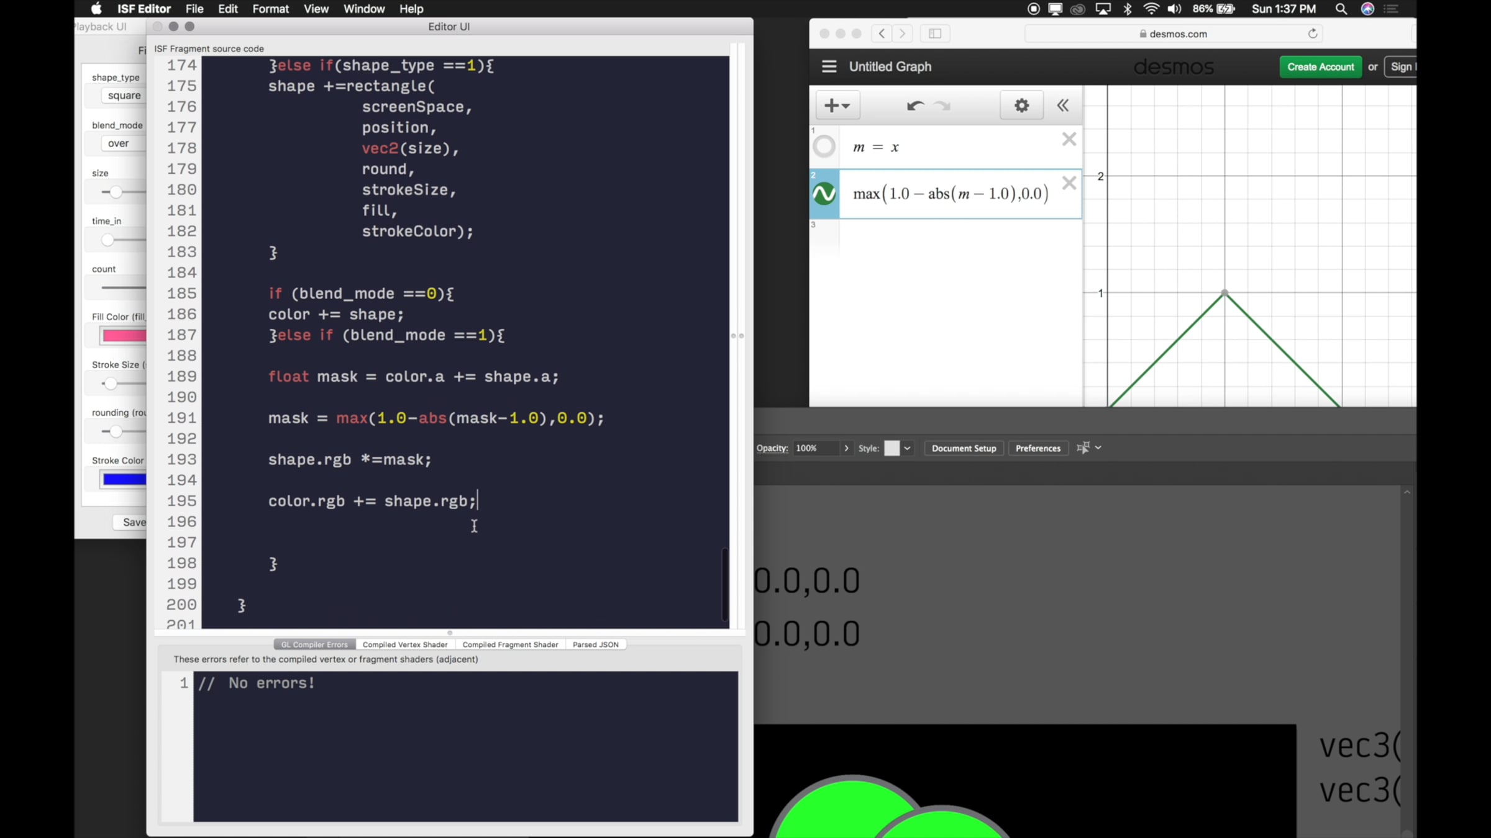The width and height of the screenshot is (1491, 838).
Task: Switch to Parsed JSON tab
Action: coord(596,644)
